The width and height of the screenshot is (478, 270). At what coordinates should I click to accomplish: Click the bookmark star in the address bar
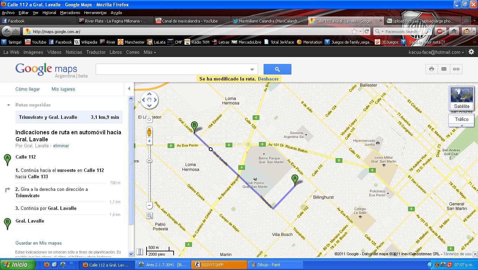pos(354,31)
